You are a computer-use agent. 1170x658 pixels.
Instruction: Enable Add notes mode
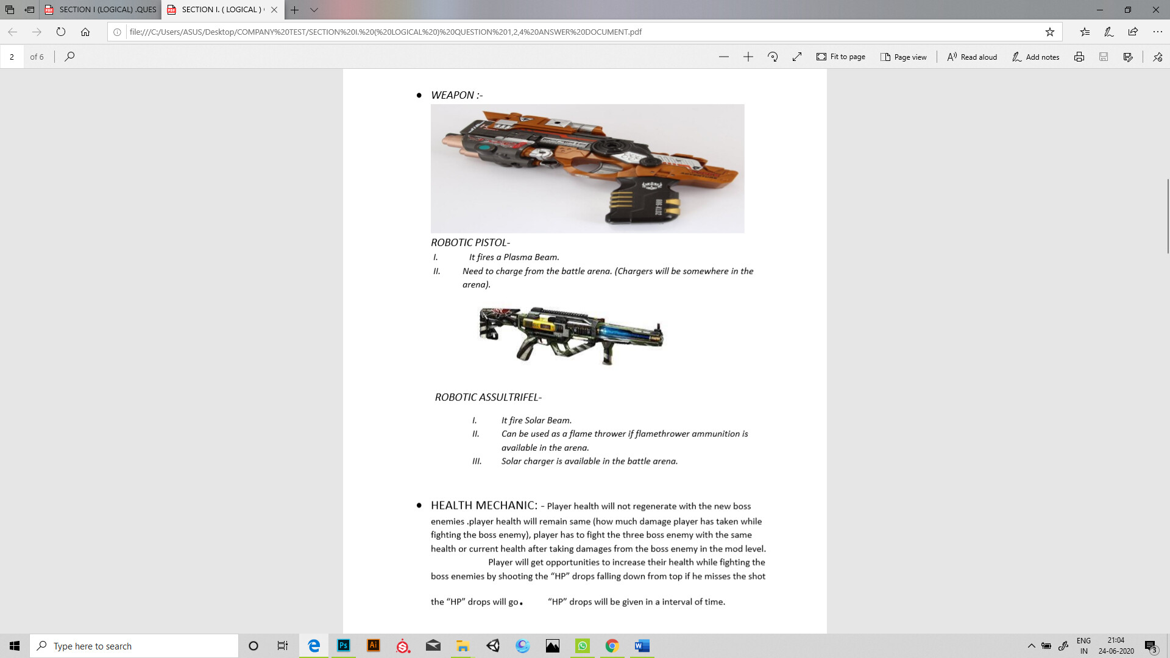(1035, 57)
